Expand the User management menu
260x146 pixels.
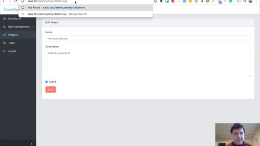(x=18, y=27)
